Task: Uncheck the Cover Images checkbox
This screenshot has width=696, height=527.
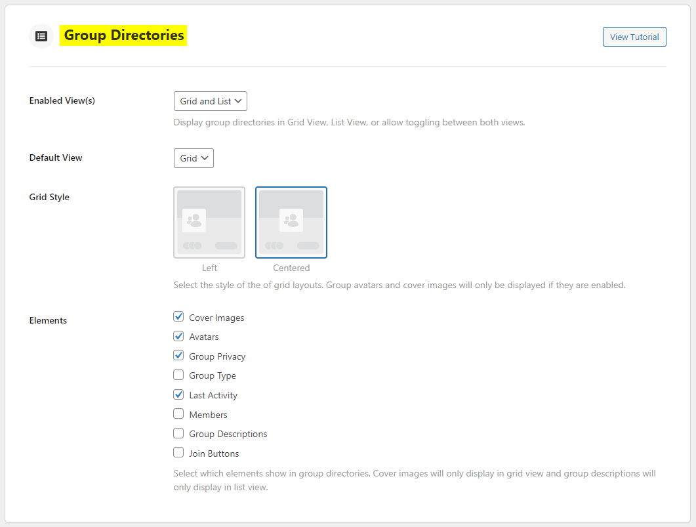Action: point(178,317)
